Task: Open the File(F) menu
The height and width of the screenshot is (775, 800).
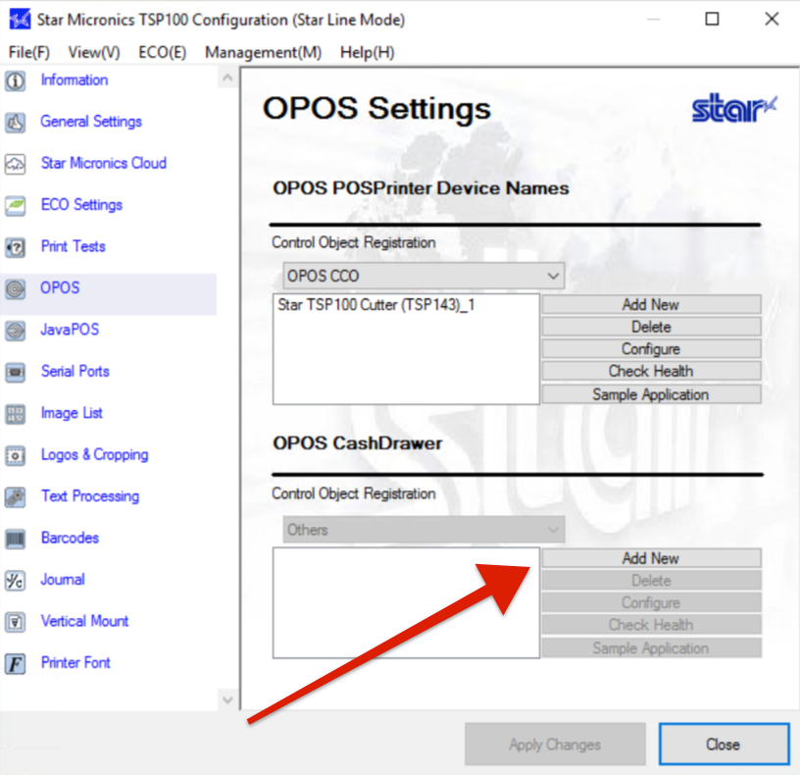Action: (29, 53)
